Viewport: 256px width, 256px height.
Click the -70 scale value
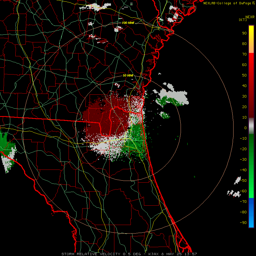pyautogui.click(x=243, y=202)
